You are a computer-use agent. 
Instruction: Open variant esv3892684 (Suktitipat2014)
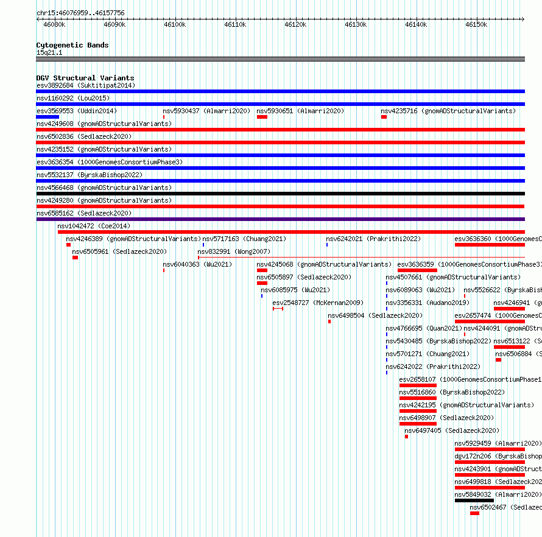point(86,85)
